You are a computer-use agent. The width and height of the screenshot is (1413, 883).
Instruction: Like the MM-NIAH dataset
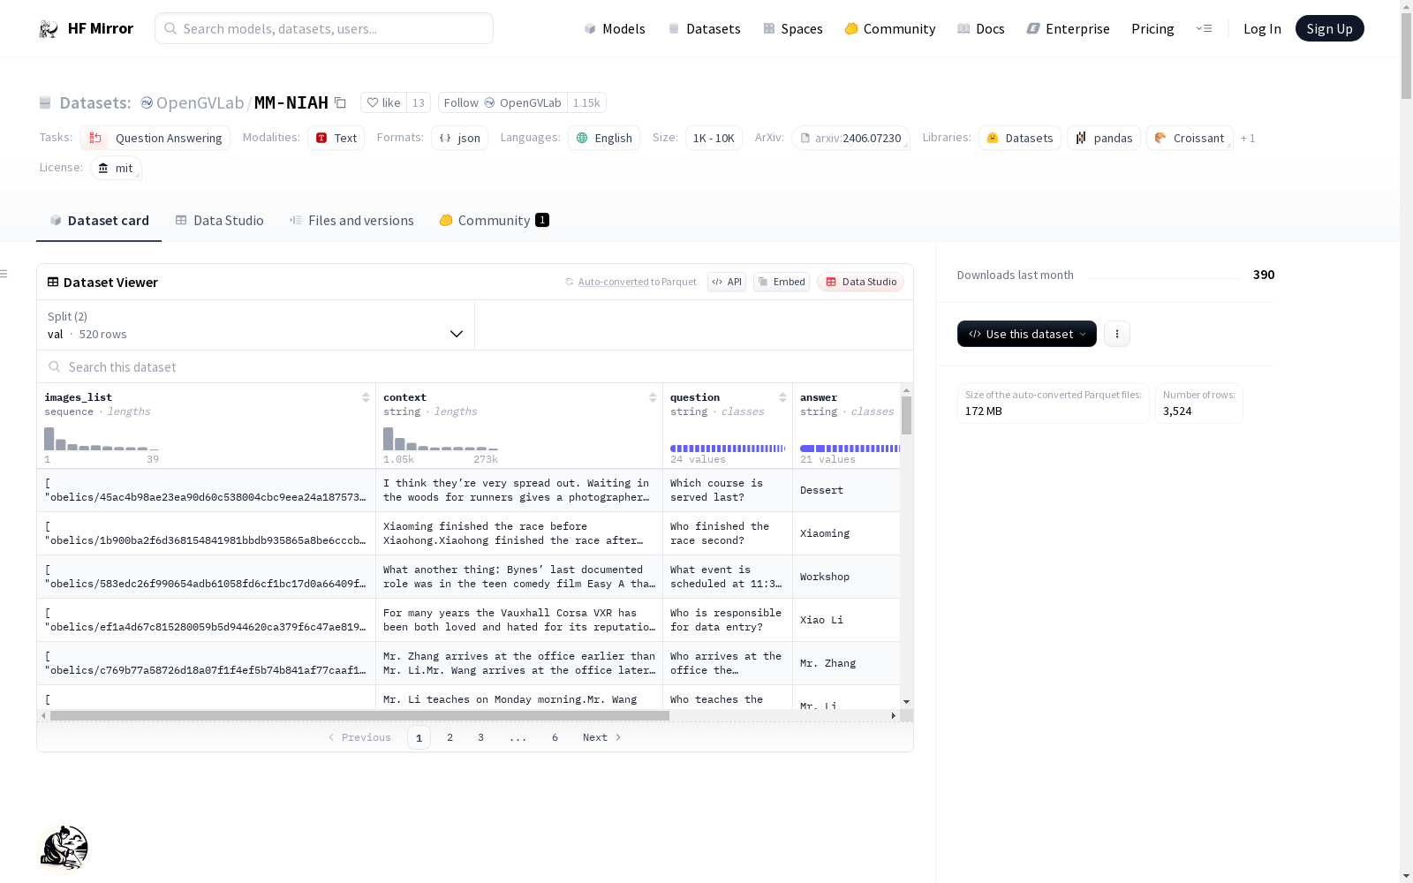(x=384, y=103)
